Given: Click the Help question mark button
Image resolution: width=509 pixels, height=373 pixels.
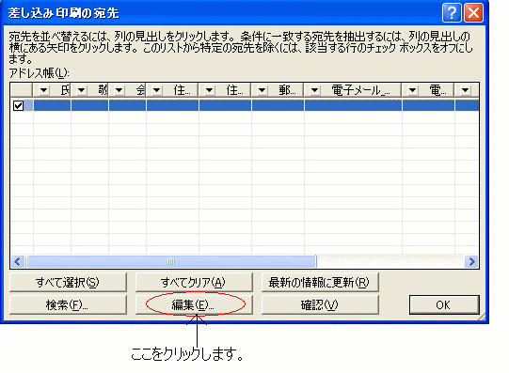Looking at the screenshot, I should click(452, 13).
